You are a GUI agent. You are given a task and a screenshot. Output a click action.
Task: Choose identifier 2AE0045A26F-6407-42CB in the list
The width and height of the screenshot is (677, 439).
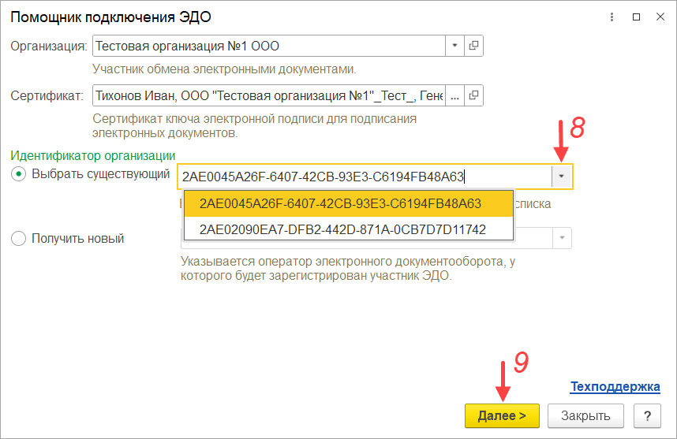coord(340,203)
